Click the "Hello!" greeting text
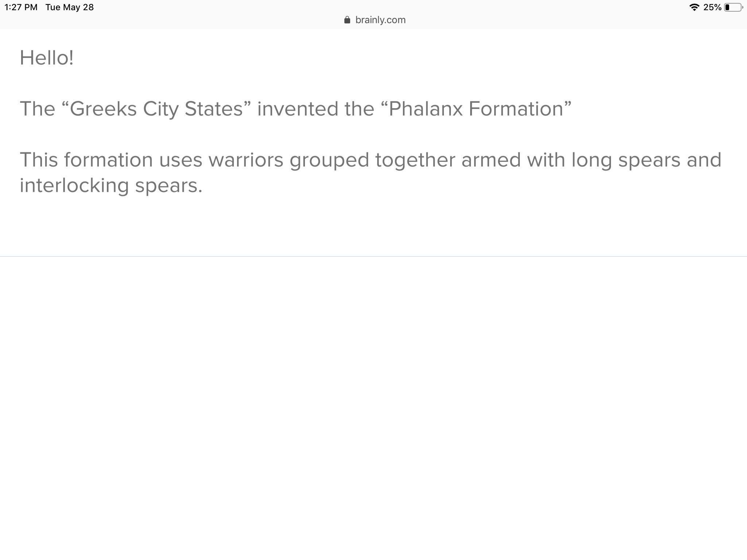The image size is (747, 560). [47, 58]
